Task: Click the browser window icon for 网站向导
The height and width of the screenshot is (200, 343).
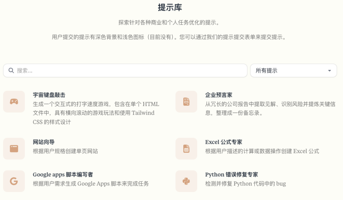Action: coord(14,148)
